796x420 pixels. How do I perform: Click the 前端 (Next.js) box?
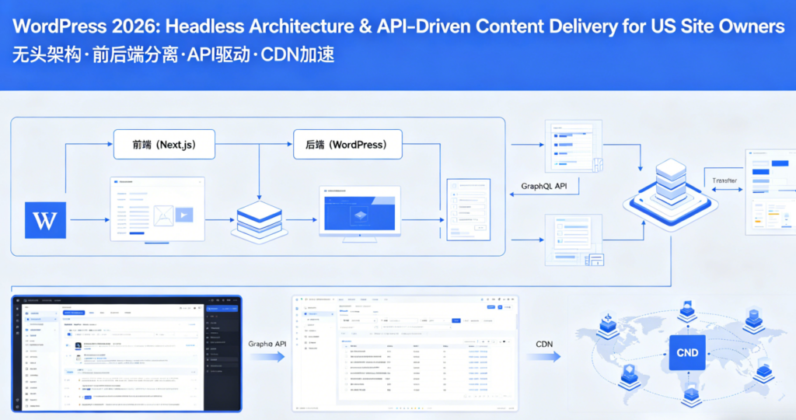[x=163, y=145]
